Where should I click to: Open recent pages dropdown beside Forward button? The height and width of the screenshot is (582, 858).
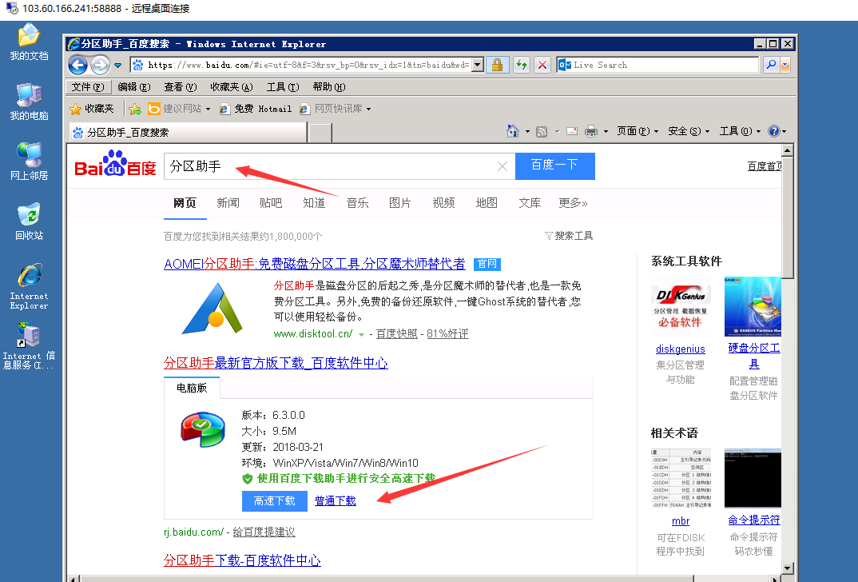click(x=117, y=65)
